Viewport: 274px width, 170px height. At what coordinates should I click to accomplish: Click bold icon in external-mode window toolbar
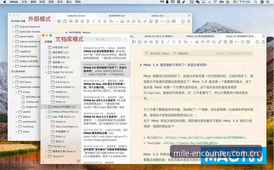(x=88, y=21)
